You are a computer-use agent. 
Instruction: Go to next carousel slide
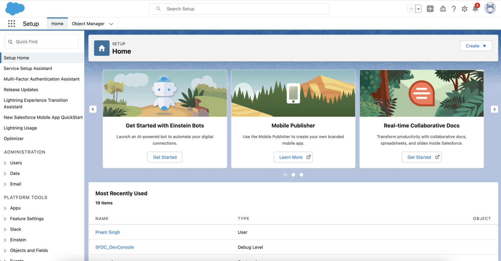click(x=494, y=109)
